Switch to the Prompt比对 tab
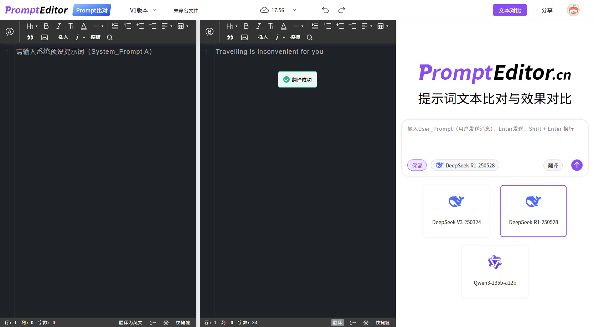 (92, 10)
